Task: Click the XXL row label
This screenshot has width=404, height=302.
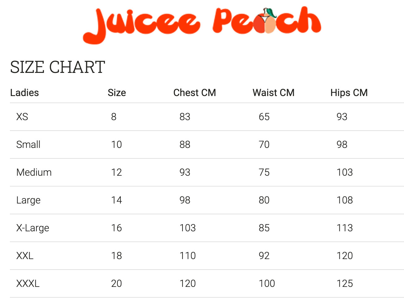Action: [25, 256]
